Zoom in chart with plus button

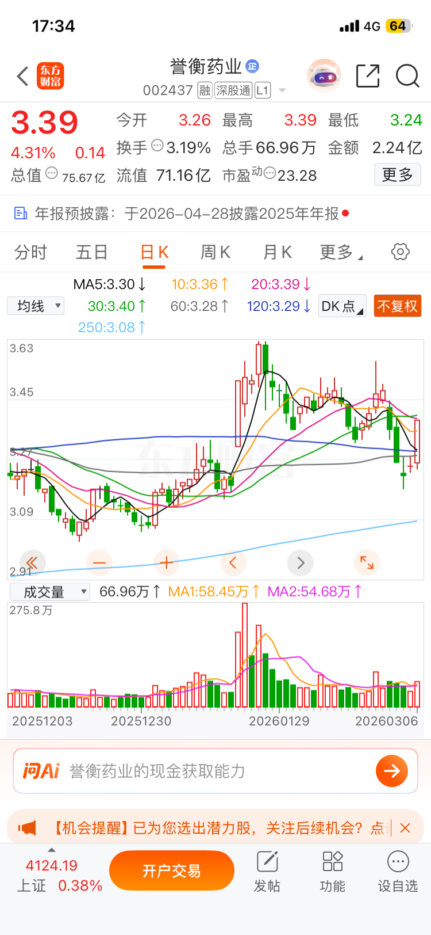tap(167, 562)
